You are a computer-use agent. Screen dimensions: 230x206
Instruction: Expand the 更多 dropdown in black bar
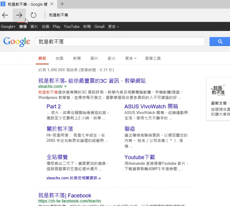tap(113, 27)
